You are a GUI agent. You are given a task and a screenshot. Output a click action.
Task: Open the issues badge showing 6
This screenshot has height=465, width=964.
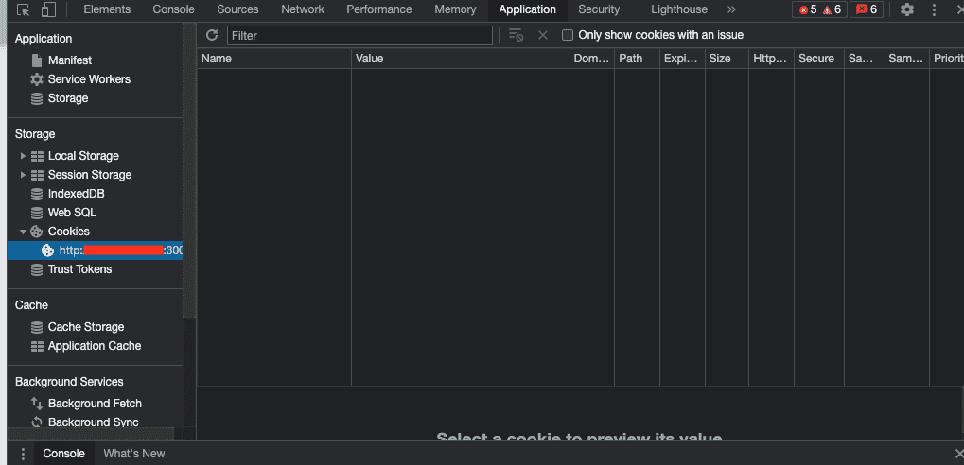click(x=867, y=9)
